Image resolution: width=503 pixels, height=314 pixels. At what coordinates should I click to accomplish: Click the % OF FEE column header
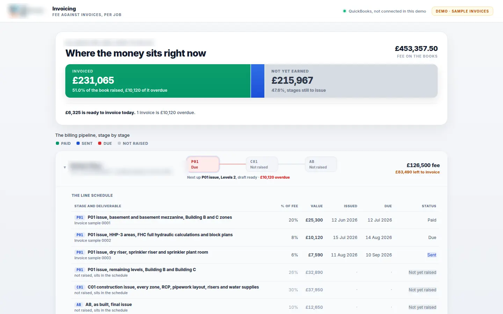click(x=289, y=206)
